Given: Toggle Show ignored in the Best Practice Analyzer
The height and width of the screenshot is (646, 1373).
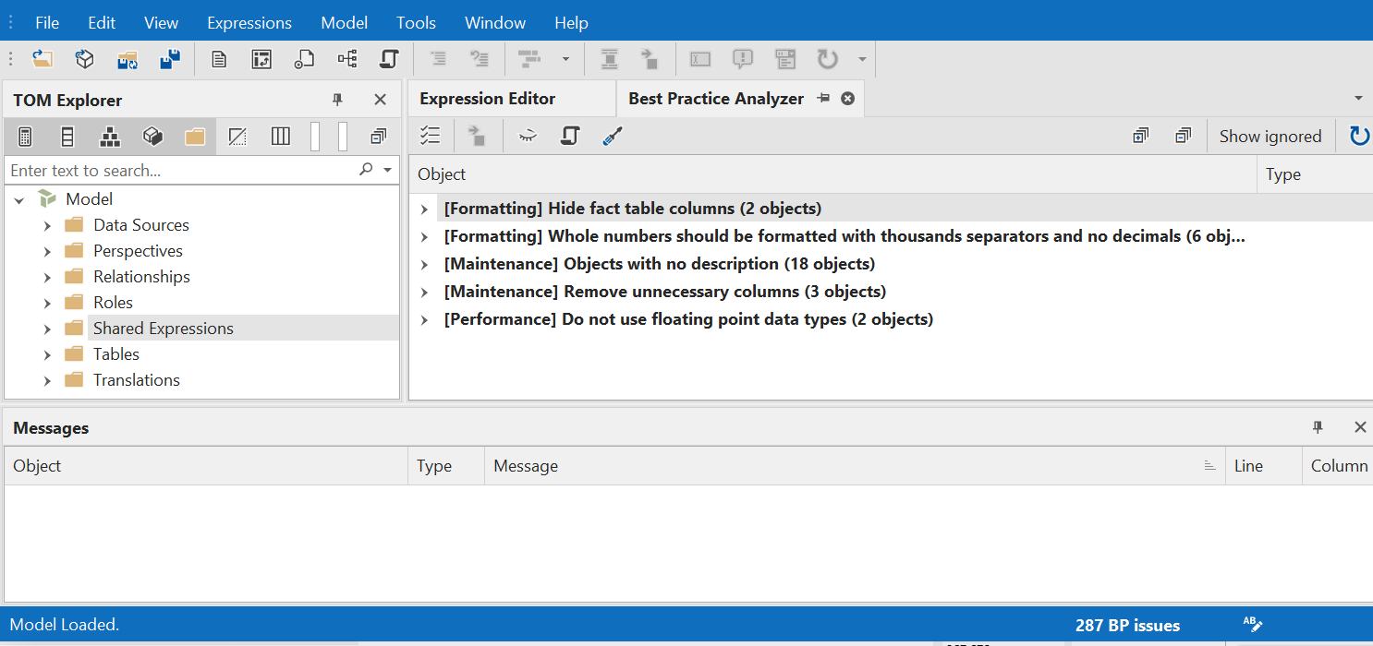Looking at the screenshot, I should pos(1270,136).
